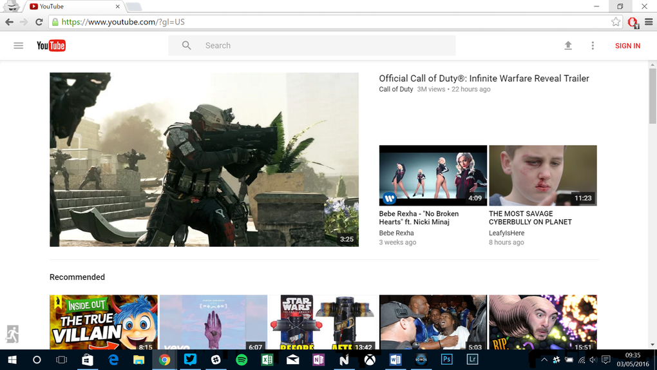Launch Microsoft Edge from taskbar
Screen dimensions: 657x370
(x=113, y=360)
